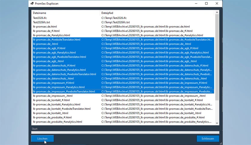Select the lk-promsec.de_impressum_.html row
The image size is (251, 145).
[123, 96]
